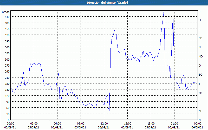Click the 420 y-axis label
208x130 pixels.
pos(7,35)
